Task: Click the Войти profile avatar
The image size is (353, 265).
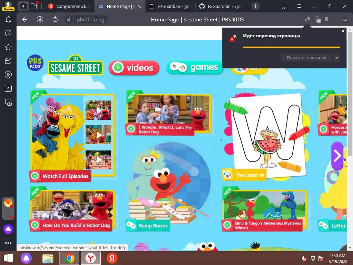Action: tap(8, 6)
